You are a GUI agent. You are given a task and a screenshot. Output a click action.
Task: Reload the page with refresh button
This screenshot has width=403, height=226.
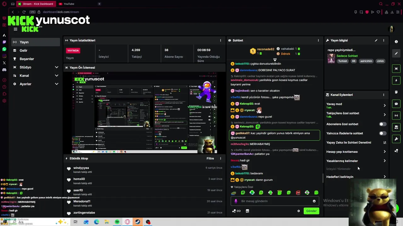pos(24,12)
